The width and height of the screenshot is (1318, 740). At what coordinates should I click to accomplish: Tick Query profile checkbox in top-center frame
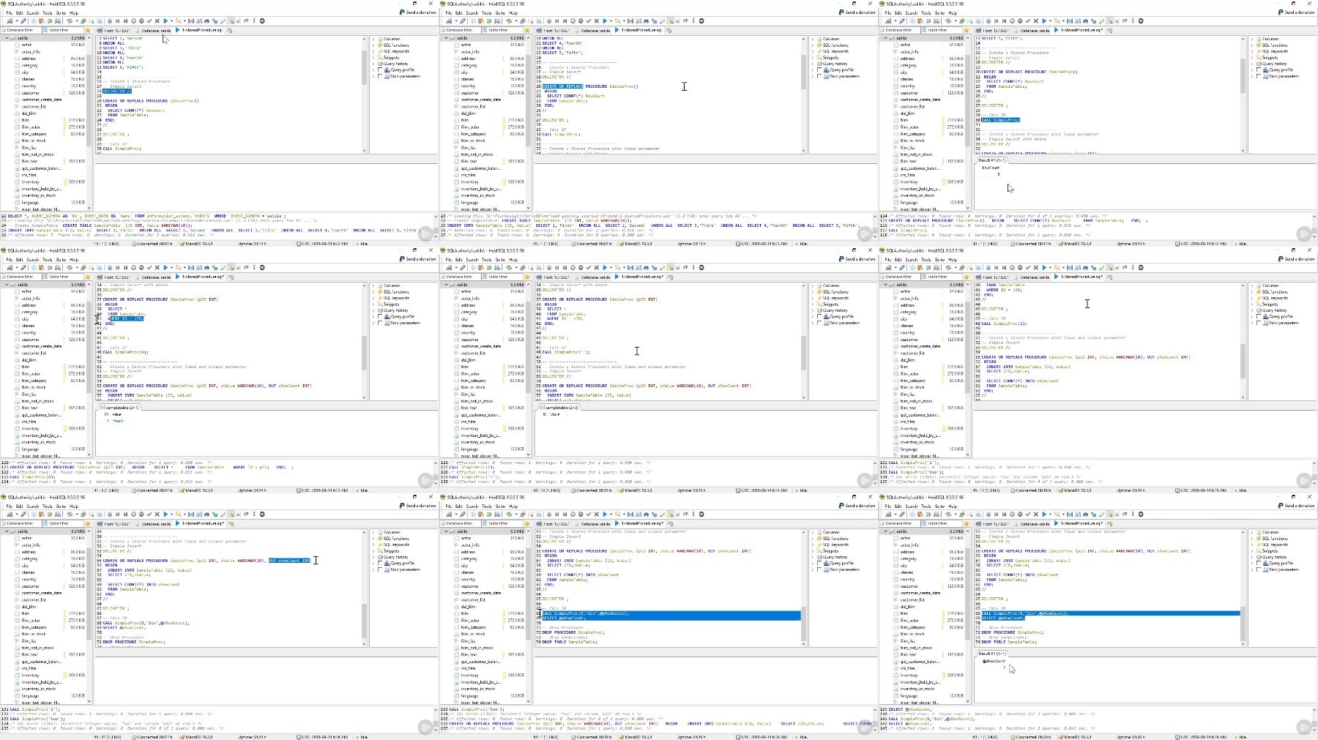click(819, 70)
